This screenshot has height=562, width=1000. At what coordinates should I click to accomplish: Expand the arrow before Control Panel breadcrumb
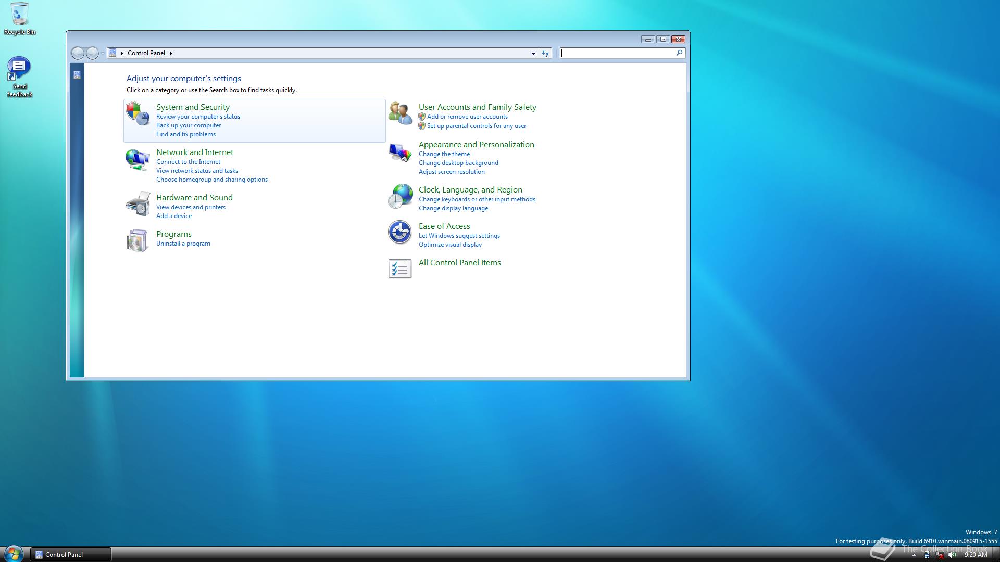coord(122,53)
